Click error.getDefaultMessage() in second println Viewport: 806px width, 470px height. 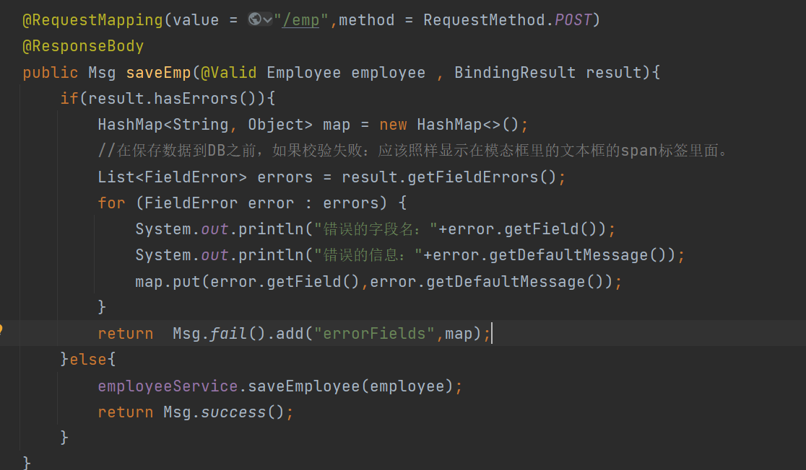pos(550,255)
